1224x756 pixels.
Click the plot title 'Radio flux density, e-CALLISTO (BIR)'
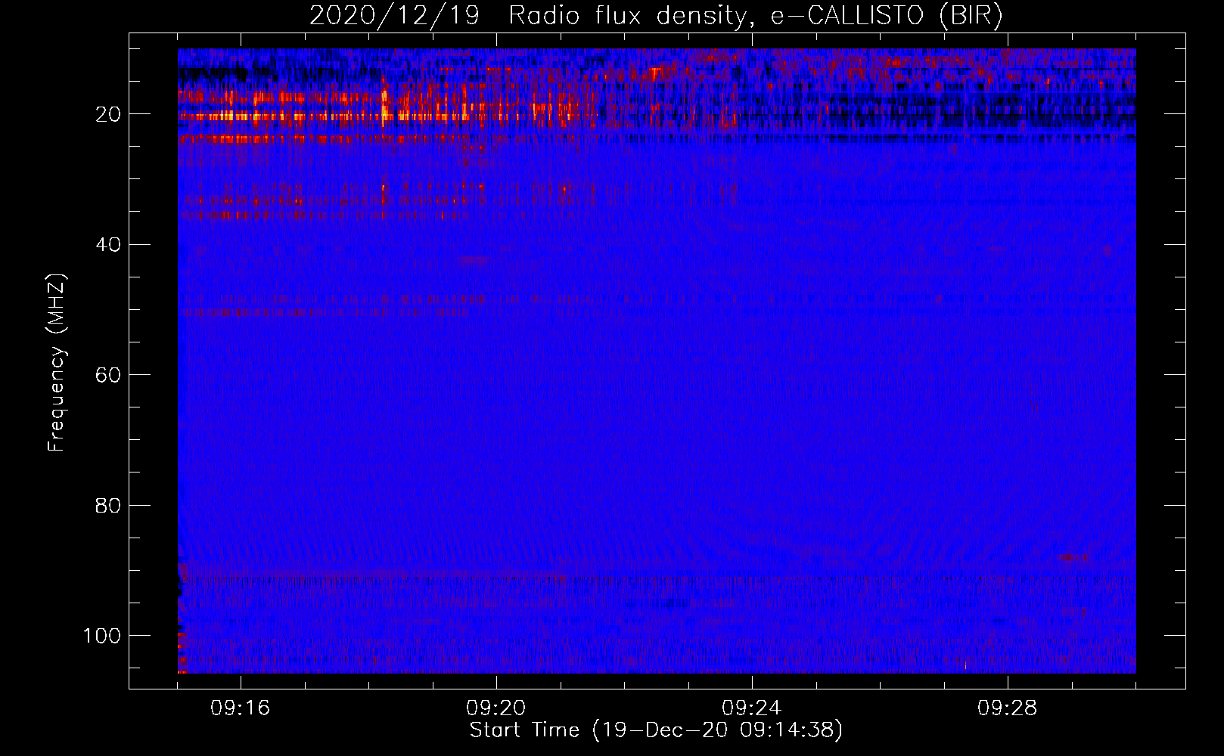click(x=756, y=16)
